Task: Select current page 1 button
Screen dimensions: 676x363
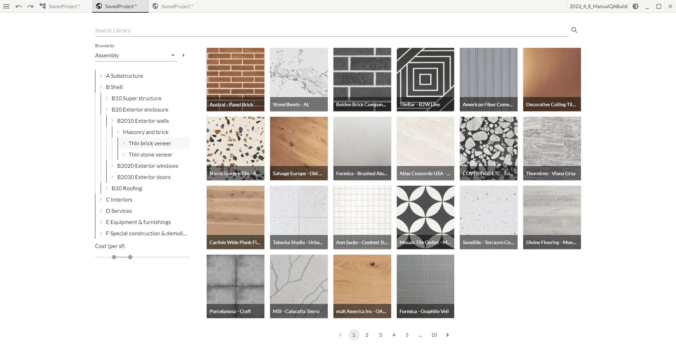Action: [x=353, y=335]
